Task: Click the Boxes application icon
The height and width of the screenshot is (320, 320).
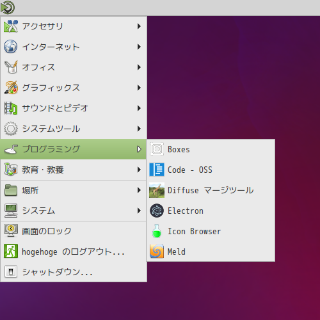Action: [x=157, y=149]
